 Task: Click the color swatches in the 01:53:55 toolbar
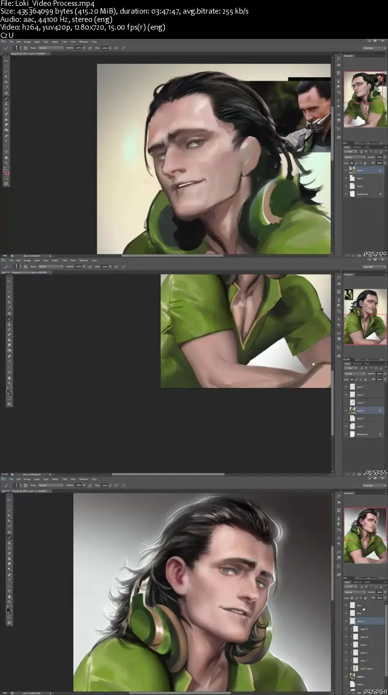pyautogui.click(x=9, y=392)
